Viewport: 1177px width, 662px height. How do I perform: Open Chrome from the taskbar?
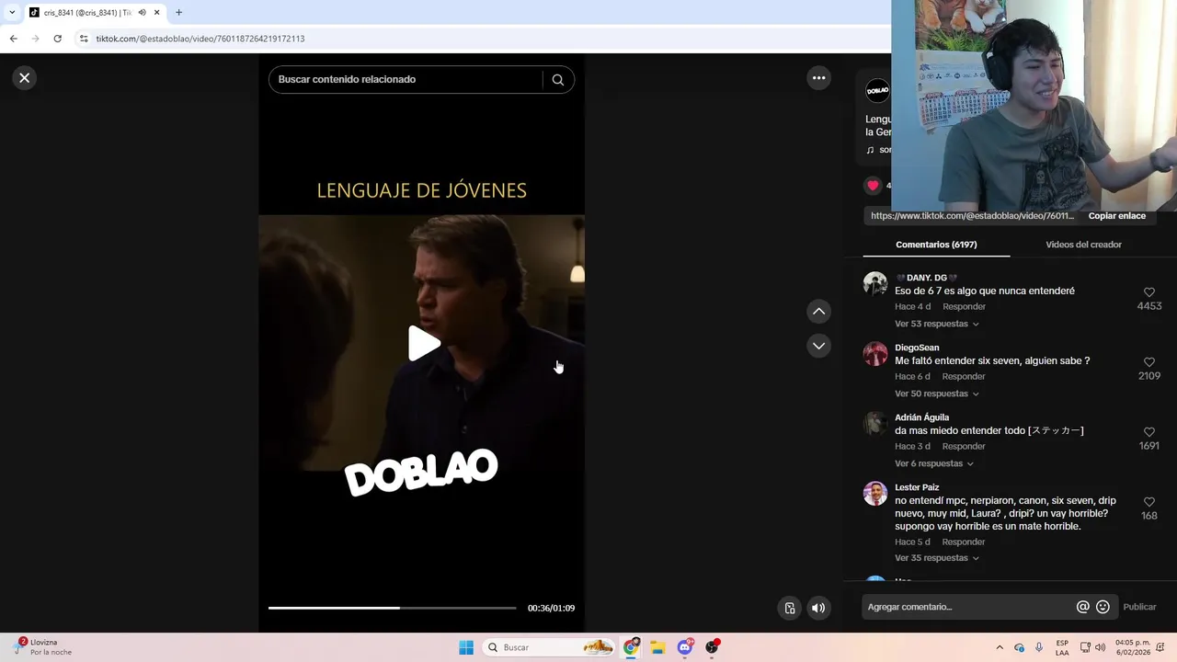(x=631, y=647)
